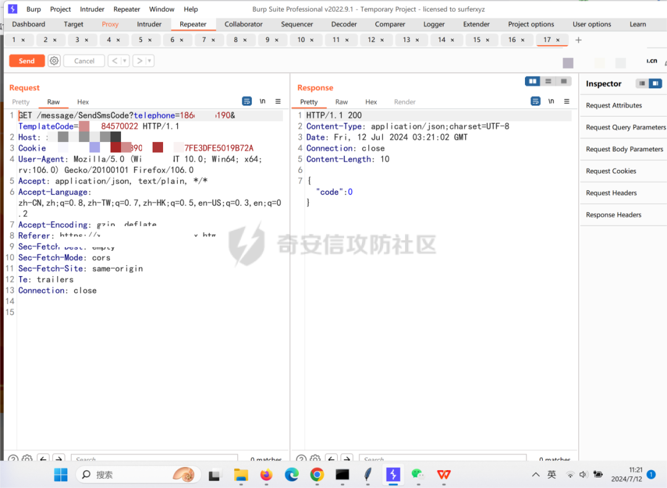This screenshot has height=488, width=667.
Task: Open Response search settings gear
Action: 315,459
